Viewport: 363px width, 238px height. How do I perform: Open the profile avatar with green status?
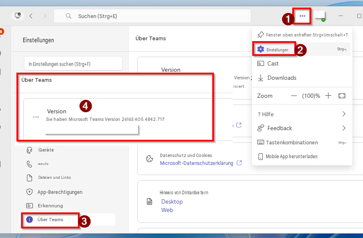point(320,16)
